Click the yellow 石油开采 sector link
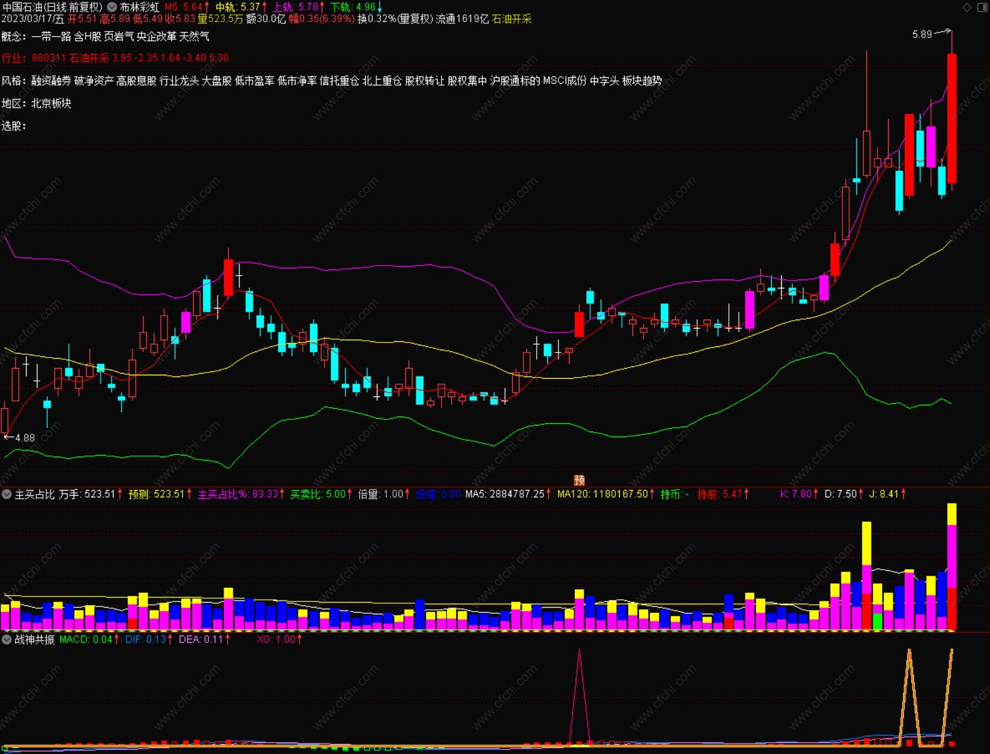 coord(512,19)
